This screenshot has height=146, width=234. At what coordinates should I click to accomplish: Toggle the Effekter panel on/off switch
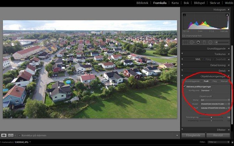(x=182, y=130)
